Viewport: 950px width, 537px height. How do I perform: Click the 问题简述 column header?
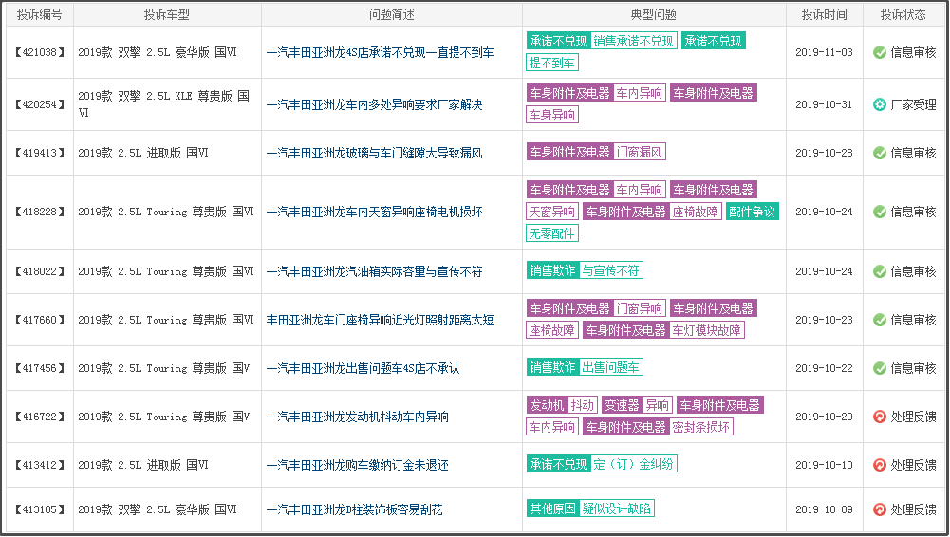[391, 15]
